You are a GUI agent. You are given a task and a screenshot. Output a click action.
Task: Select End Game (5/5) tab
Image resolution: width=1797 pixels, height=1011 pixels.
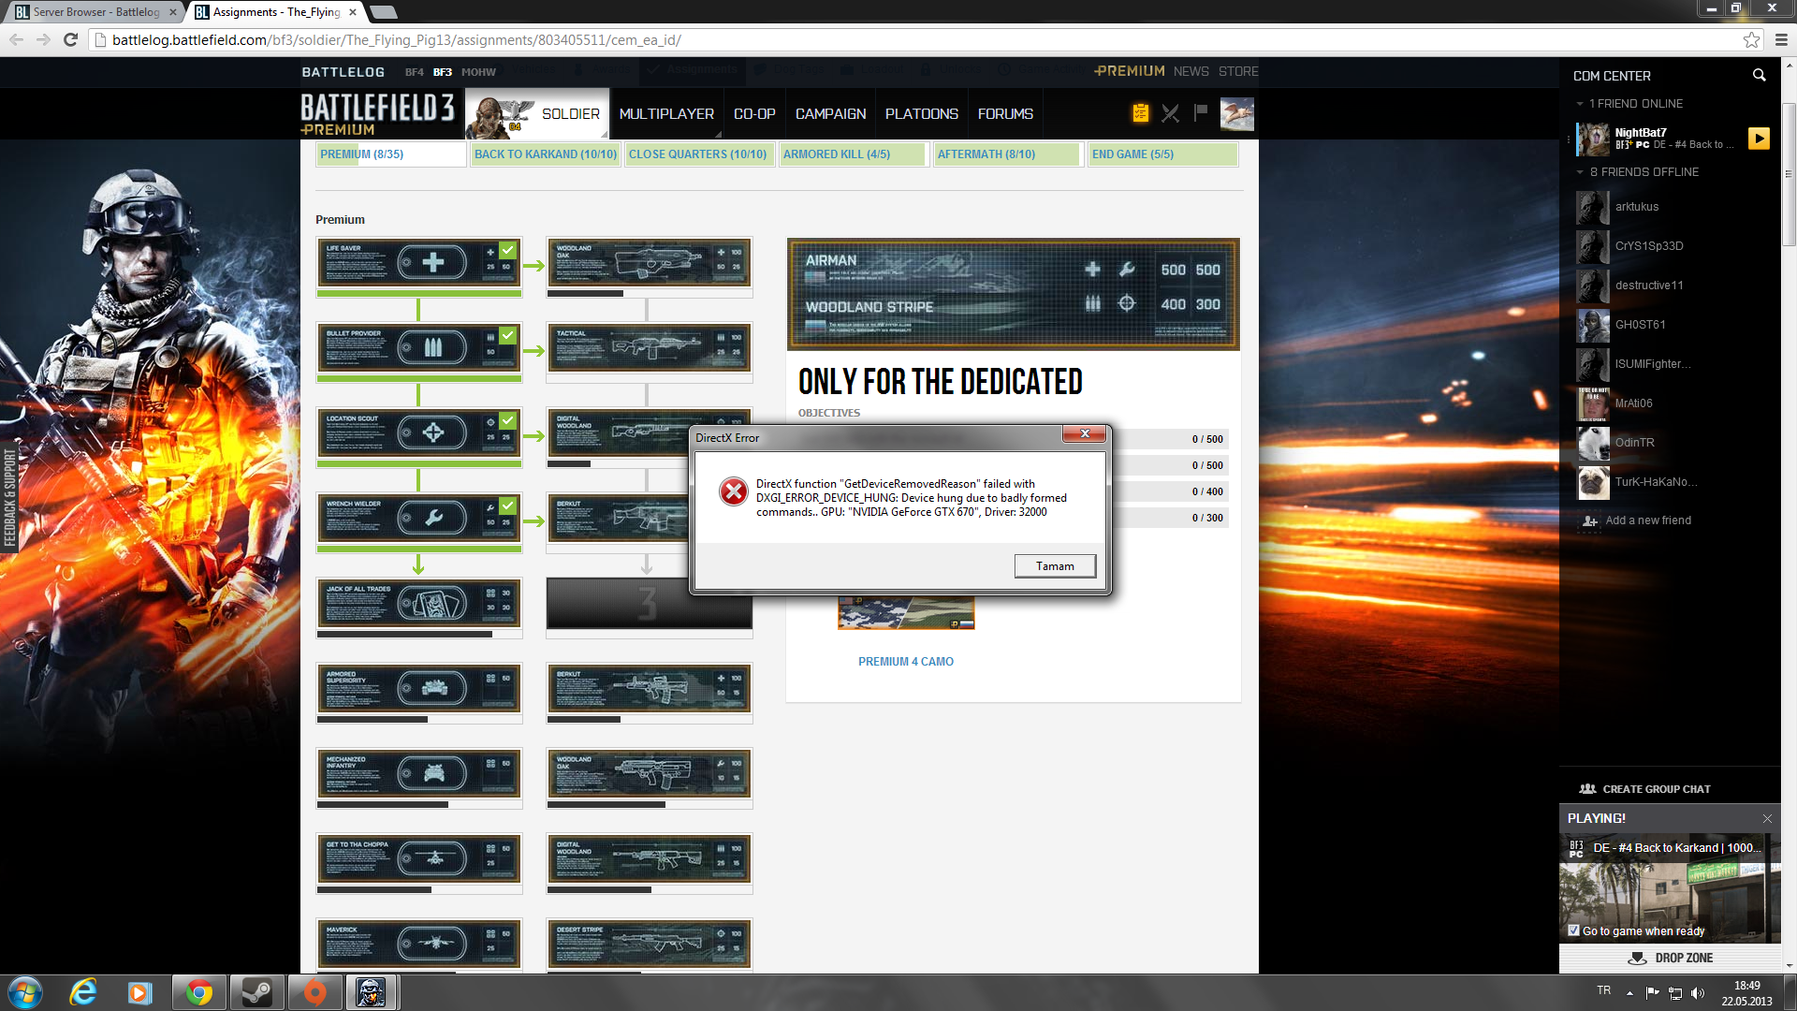coord(1163,154)
